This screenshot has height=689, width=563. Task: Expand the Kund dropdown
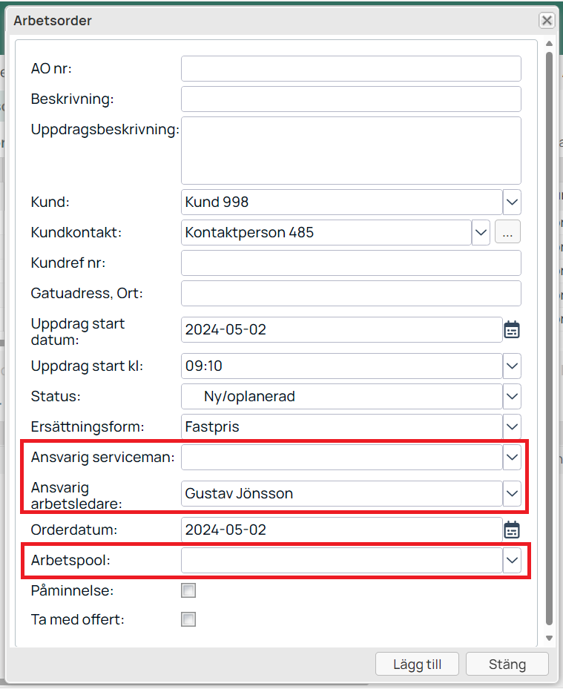pyautogui.click(x=512, y=202)
